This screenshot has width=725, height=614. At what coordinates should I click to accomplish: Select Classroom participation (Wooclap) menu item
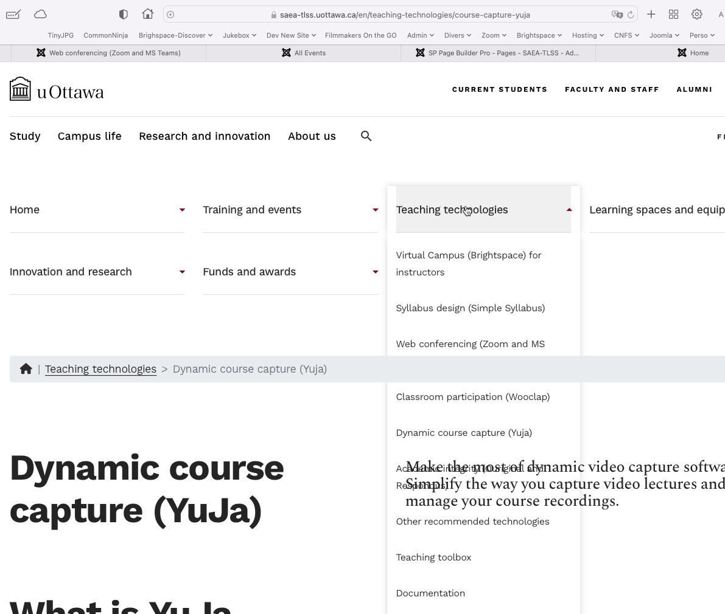pyautogui.click(x=472, y=397)
